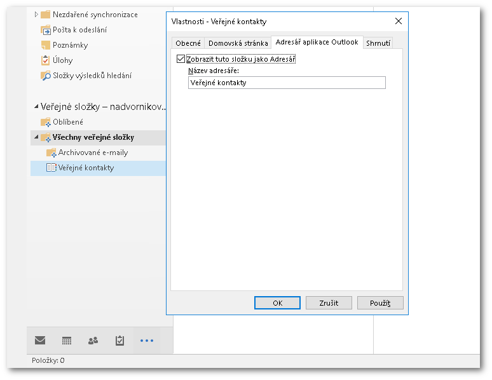The height and width of the screenshot is (380, 492).
Task: Open Tasks clipboard icon in navigation bar
Action: 120,341
